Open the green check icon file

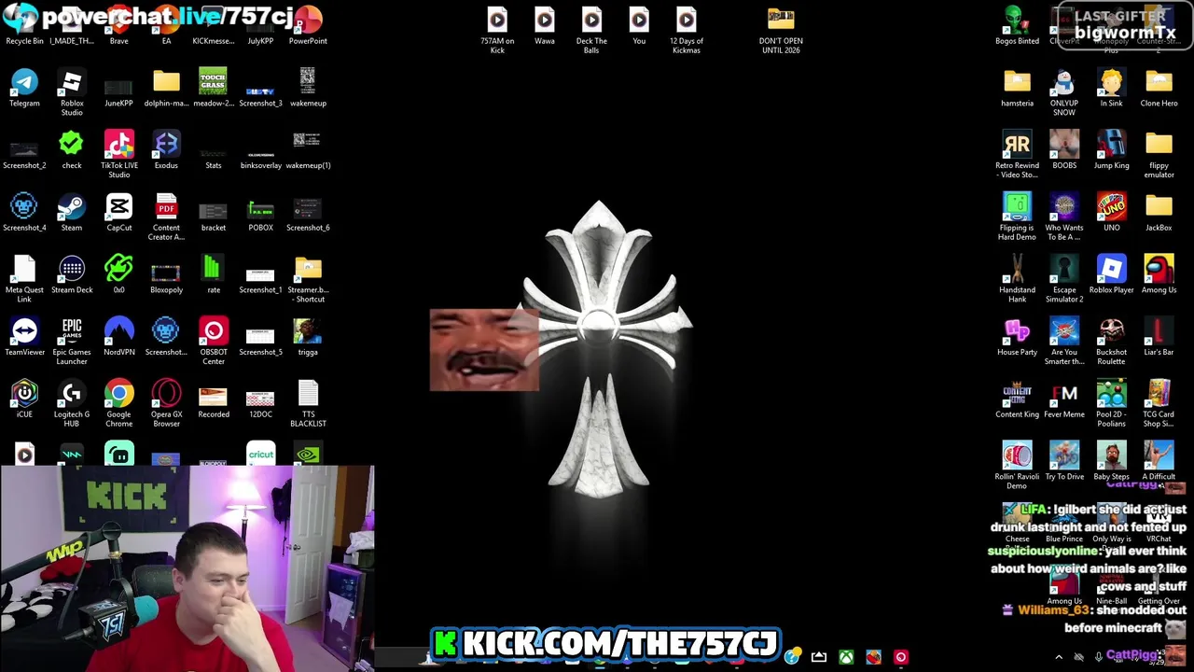pos(72,150)
